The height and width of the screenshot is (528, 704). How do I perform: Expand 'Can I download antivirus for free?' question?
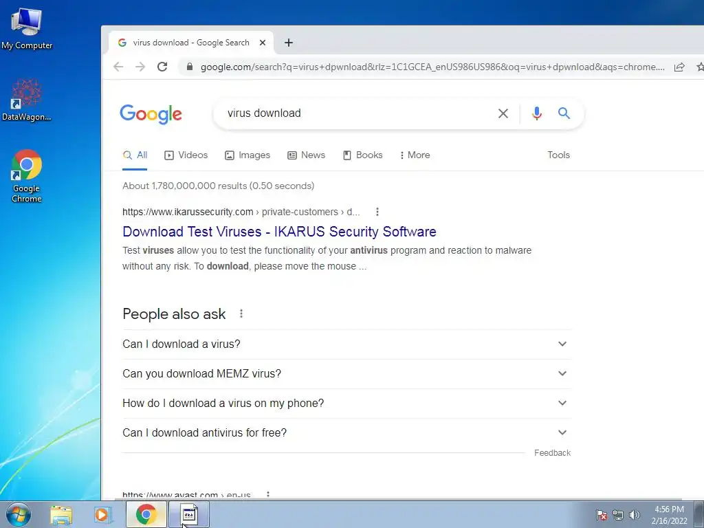click(346, 433)
